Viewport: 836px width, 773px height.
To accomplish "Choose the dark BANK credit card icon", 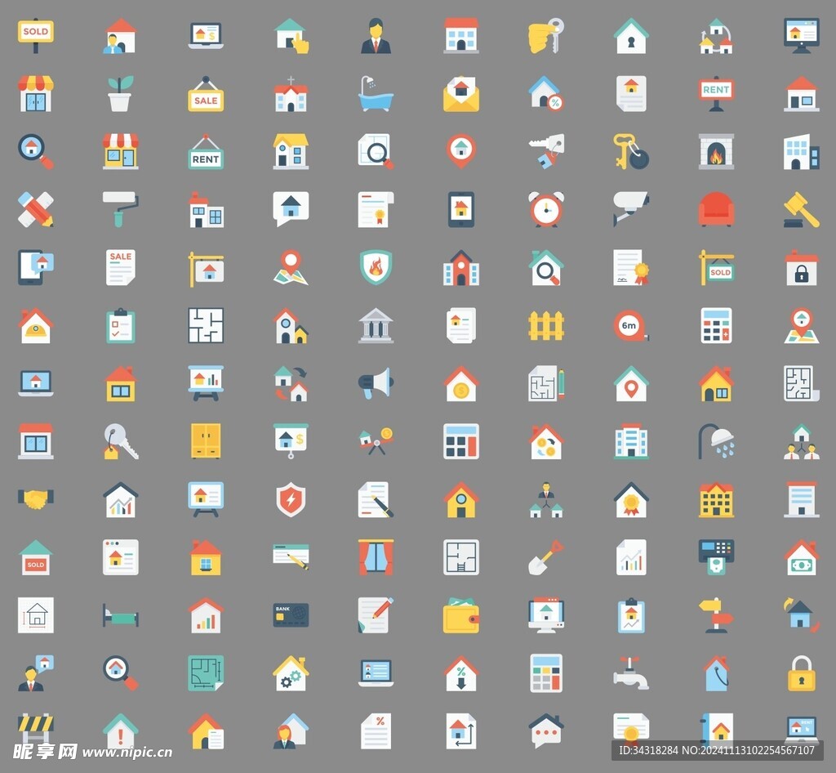I will click(x=291, y=615).
